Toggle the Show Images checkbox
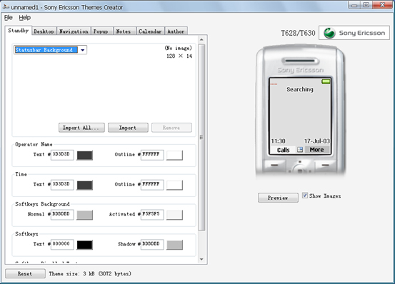 click(x=305, y=196)
